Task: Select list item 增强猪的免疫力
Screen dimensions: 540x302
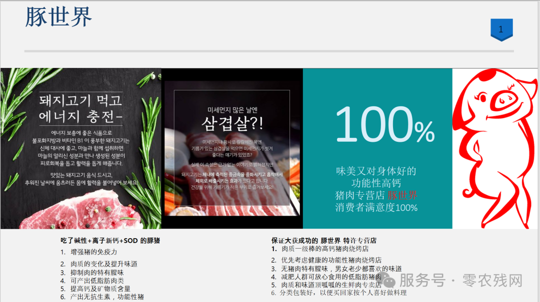Action: coord(89,252)
